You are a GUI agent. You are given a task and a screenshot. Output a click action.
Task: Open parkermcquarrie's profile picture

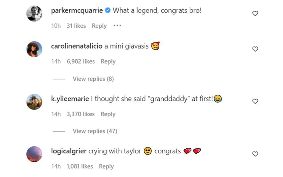coord(34,13)
